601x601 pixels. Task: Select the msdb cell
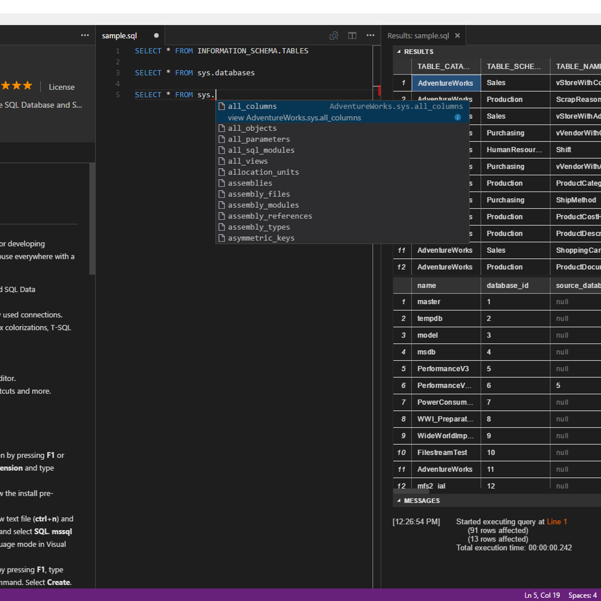pyautogui.click(x=446, y=352)
